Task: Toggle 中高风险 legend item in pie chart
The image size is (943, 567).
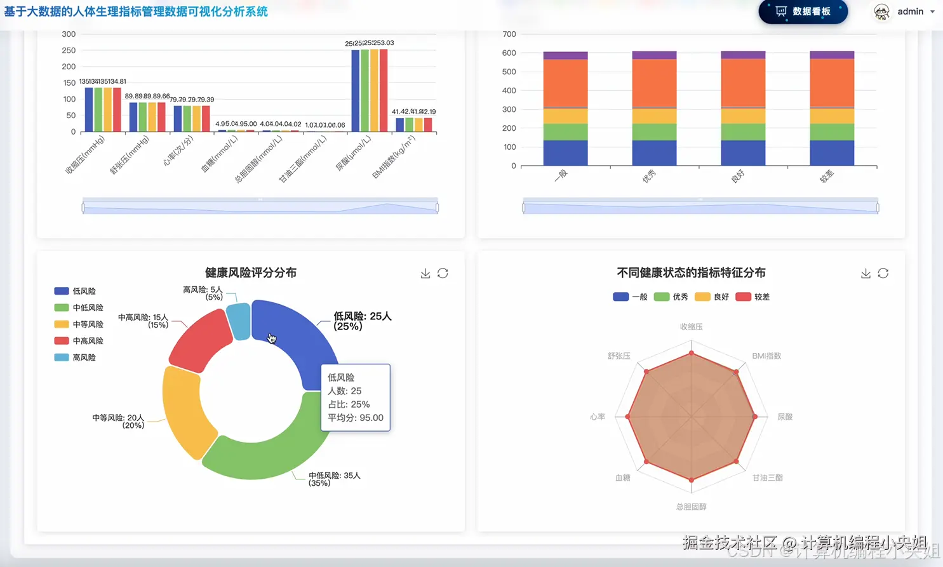Action: 79,340
